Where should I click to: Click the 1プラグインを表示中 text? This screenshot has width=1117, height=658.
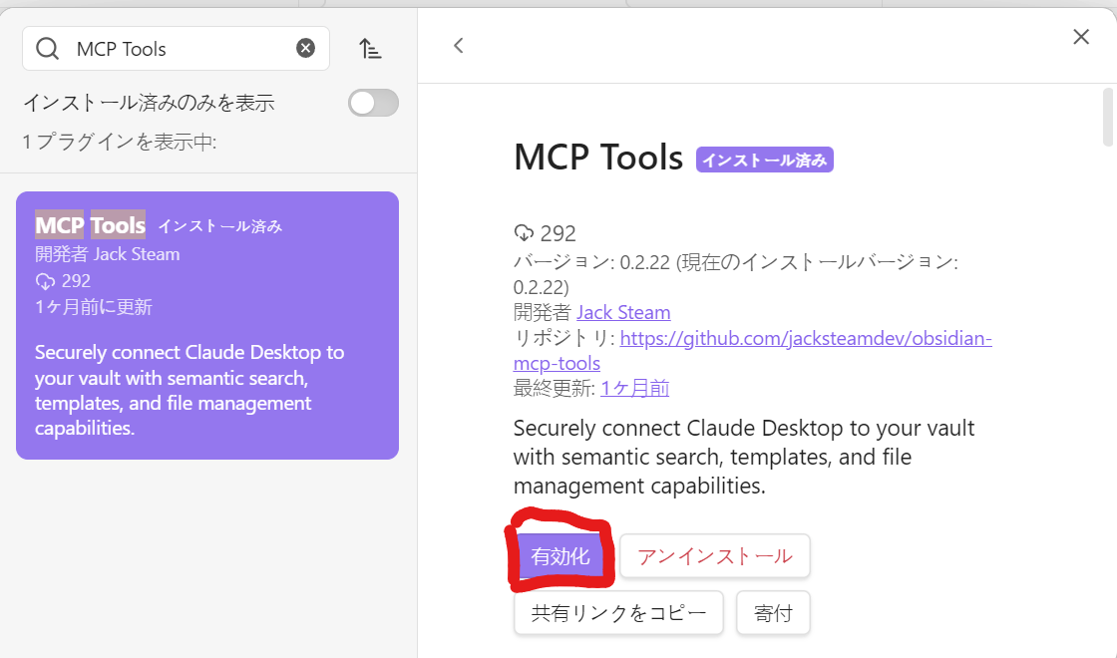pyautogui.click(x=119, y=142)
